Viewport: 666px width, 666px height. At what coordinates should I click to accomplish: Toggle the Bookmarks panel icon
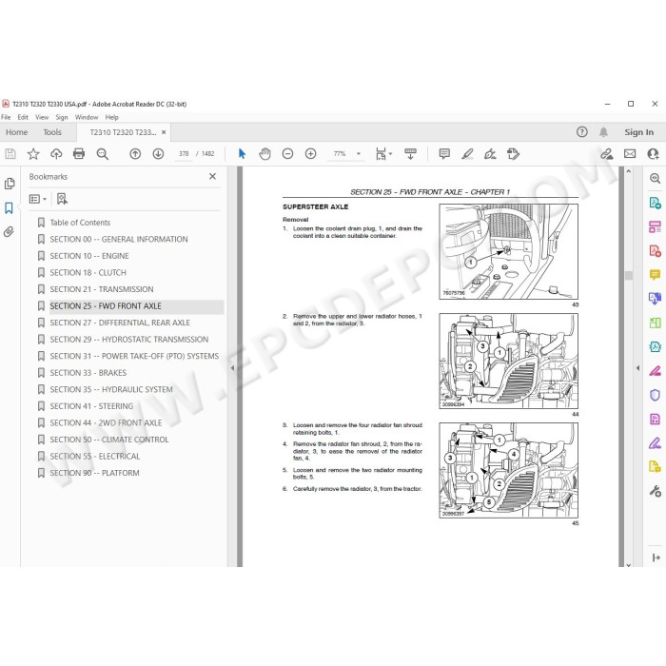point(9,207)
